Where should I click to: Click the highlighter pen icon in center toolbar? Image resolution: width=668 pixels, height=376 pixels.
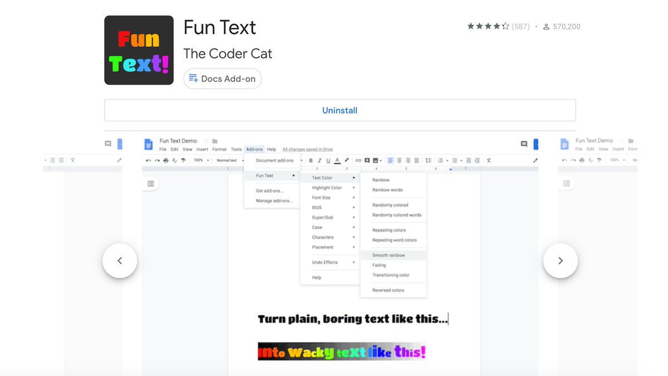[x=346, y=160]
